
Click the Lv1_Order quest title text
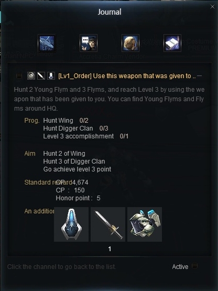click(x=127, y=76)
